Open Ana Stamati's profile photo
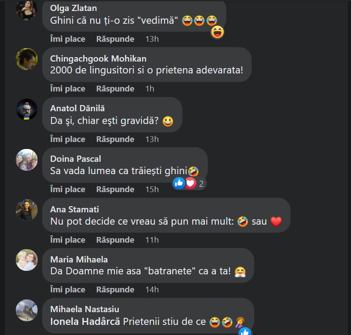This screenshot has width=351, height=335. (27, 210)
